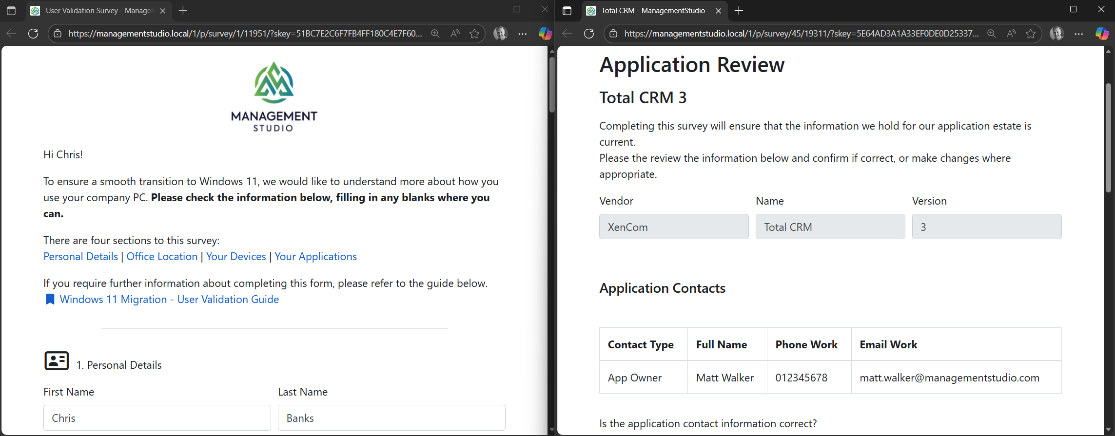This screenshot has width=1115, height=436.
Task: View site information lock in left window
Action: pos(58,34)
